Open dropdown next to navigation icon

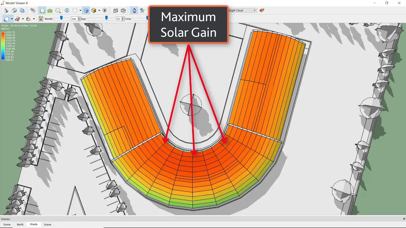click(23, 19)
